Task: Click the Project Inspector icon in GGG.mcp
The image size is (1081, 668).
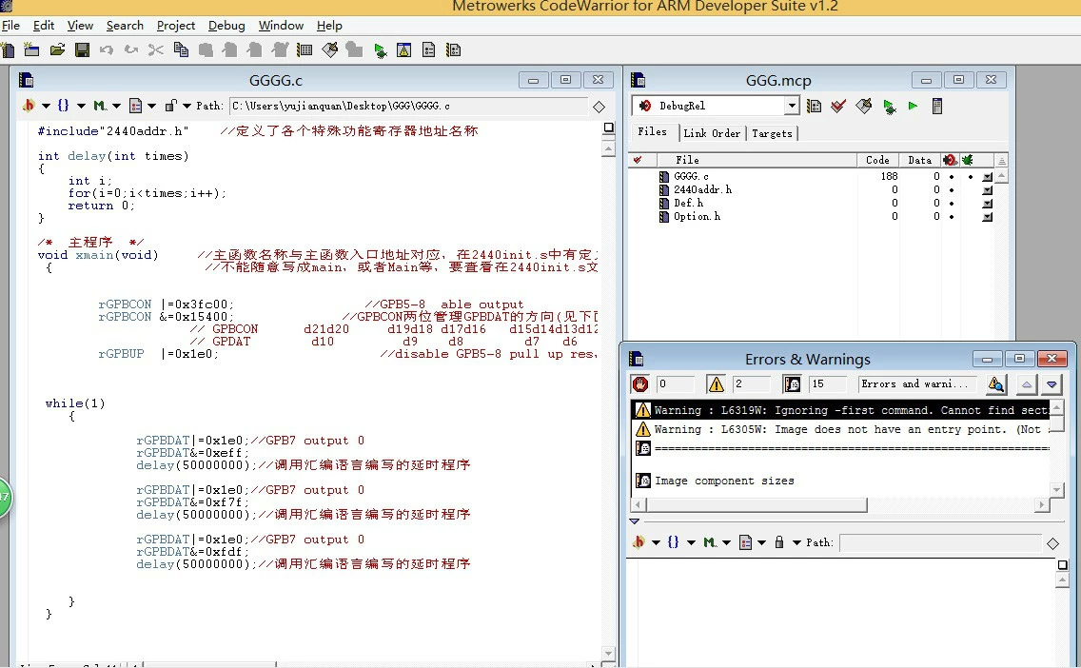Action: 937,106
